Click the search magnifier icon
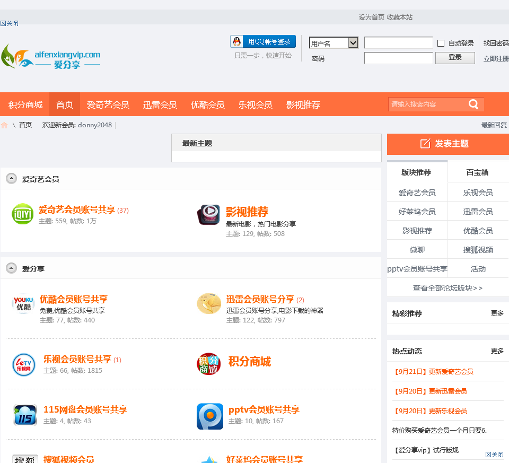509x463 pixels. [473, 104]
